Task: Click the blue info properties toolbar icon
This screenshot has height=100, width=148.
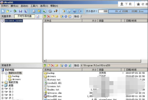Action: point(69,11)
